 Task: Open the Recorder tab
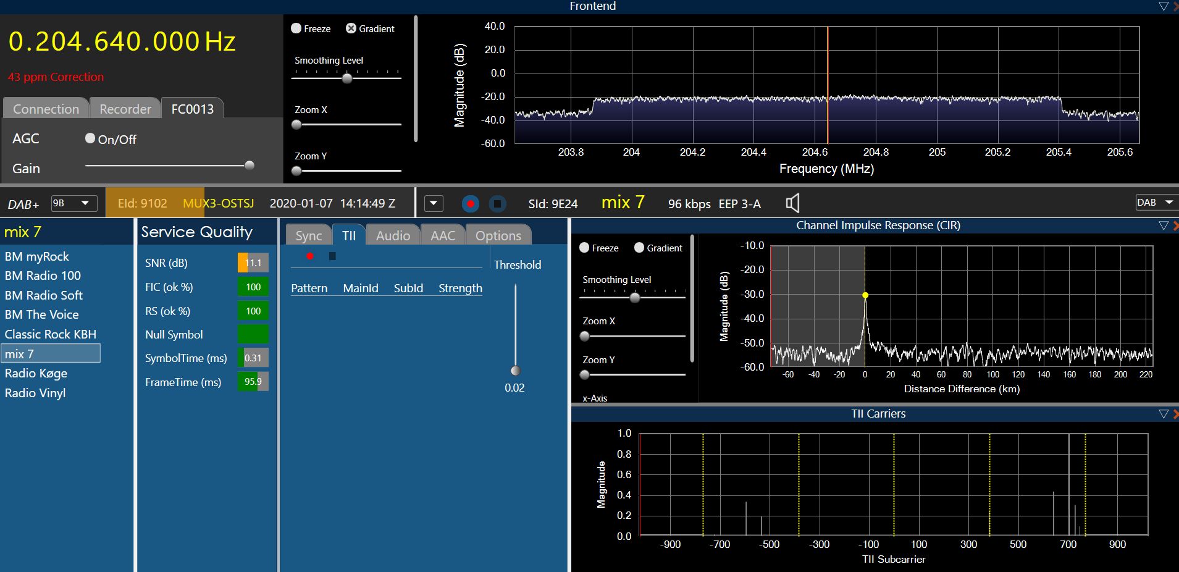(x=125, y=109)
